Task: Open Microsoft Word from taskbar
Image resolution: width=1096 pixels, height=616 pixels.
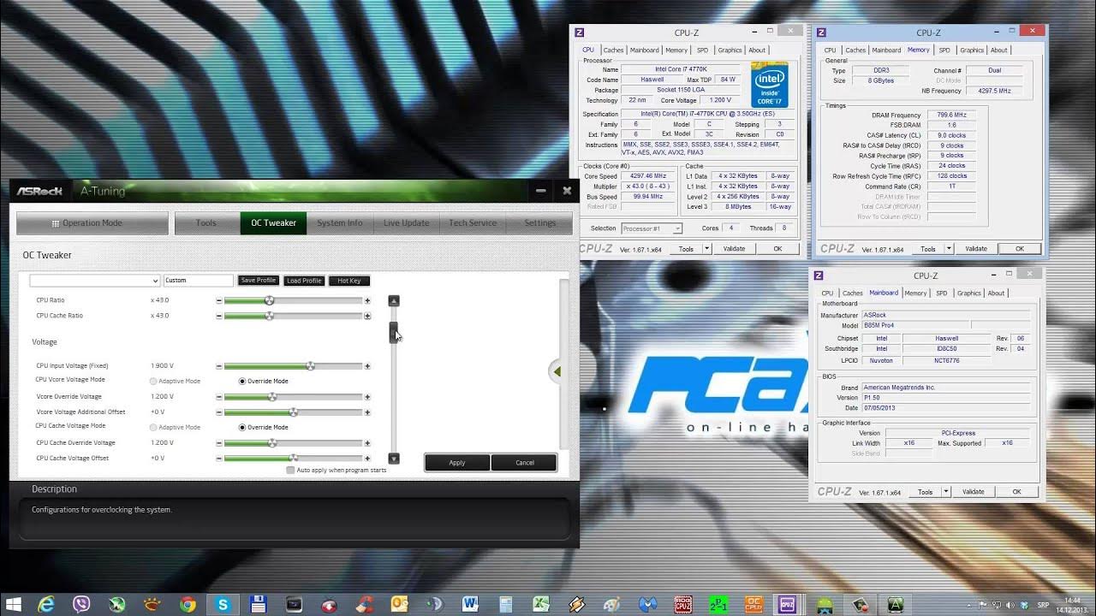Action: click(469, 604)
